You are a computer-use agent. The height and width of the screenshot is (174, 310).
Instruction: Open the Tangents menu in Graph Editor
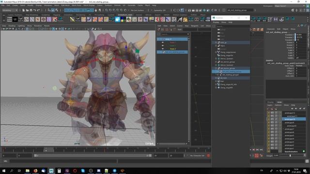(x=195, y=26)
